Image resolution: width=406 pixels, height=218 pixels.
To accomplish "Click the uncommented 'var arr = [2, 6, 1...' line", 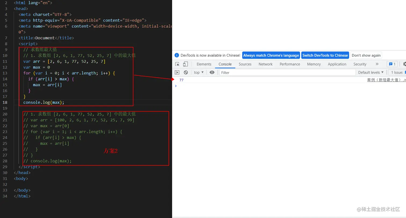I will point(64,61).
